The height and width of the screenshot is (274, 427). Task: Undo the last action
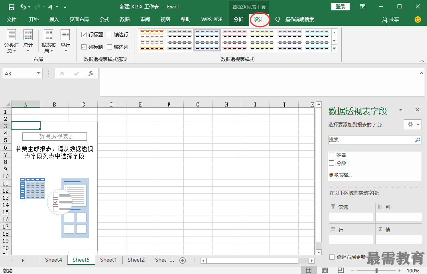(23, 7)
